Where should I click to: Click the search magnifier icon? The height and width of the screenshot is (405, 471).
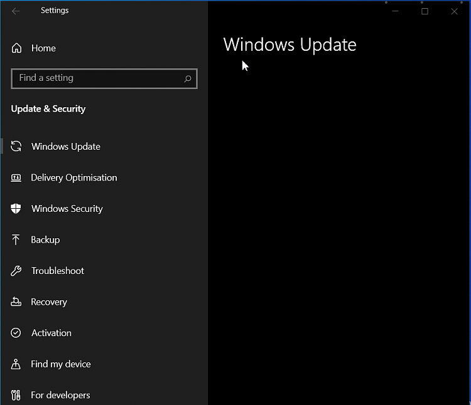[188, 78]
